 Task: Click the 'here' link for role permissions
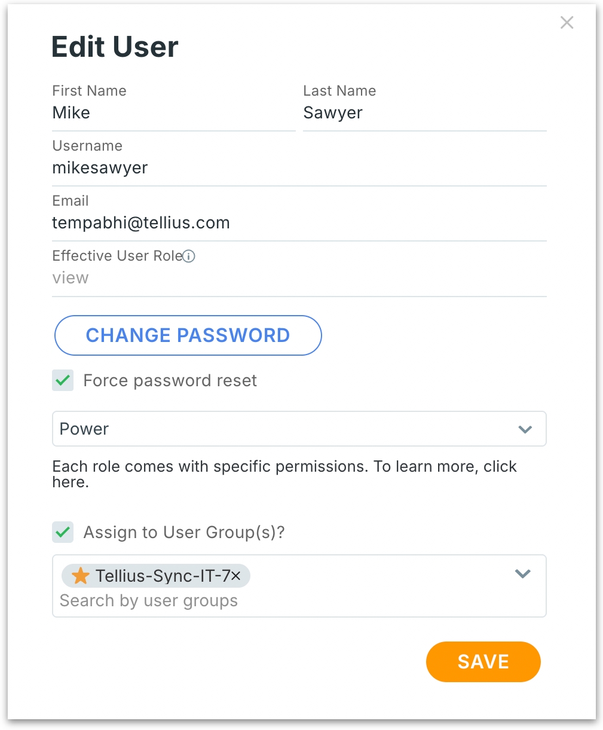[x=69, y=482]
